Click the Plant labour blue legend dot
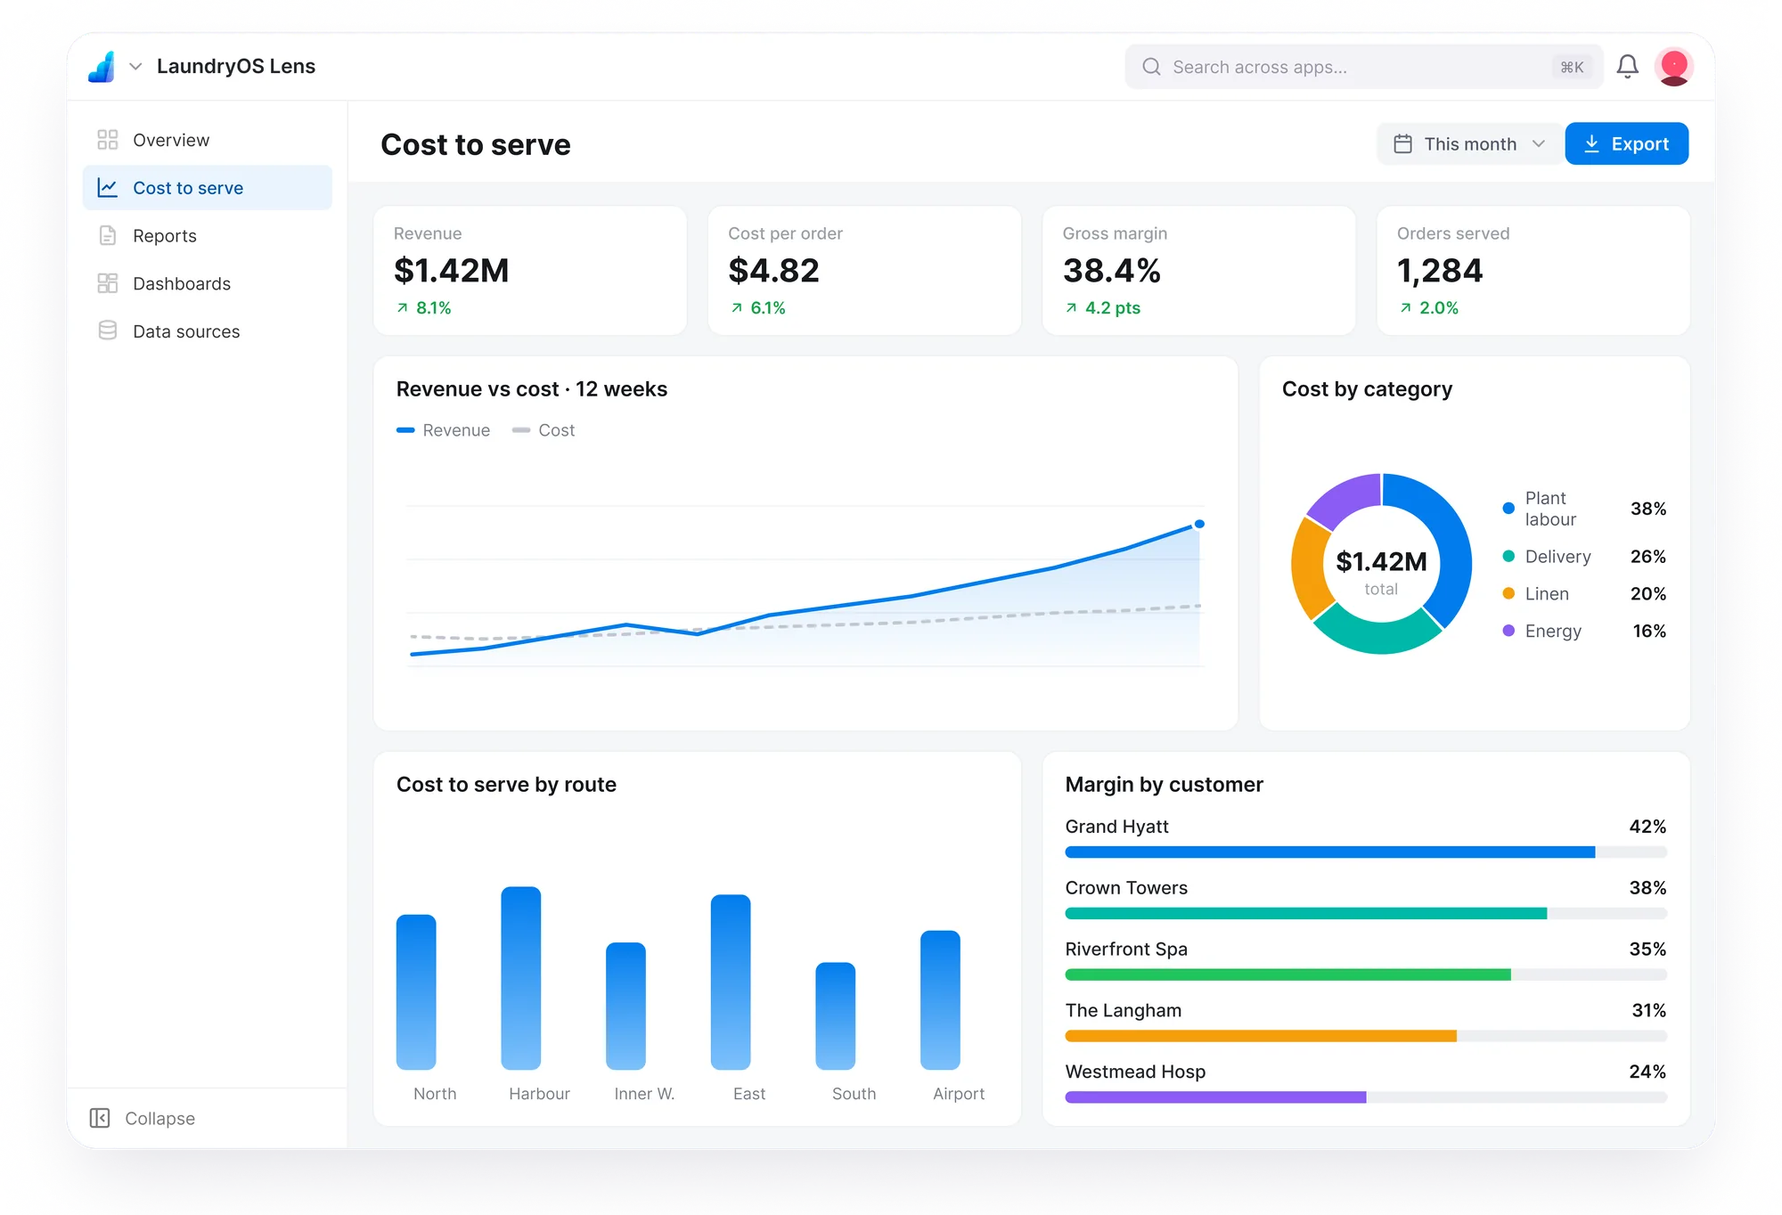 coord(1508,509)
